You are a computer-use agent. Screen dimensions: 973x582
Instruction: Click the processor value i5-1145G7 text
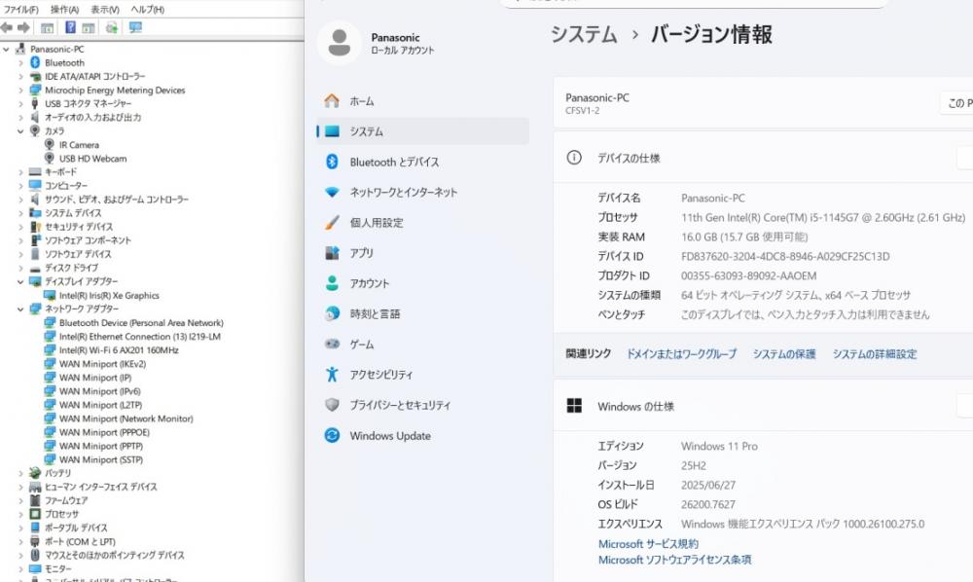coord(823,218)
